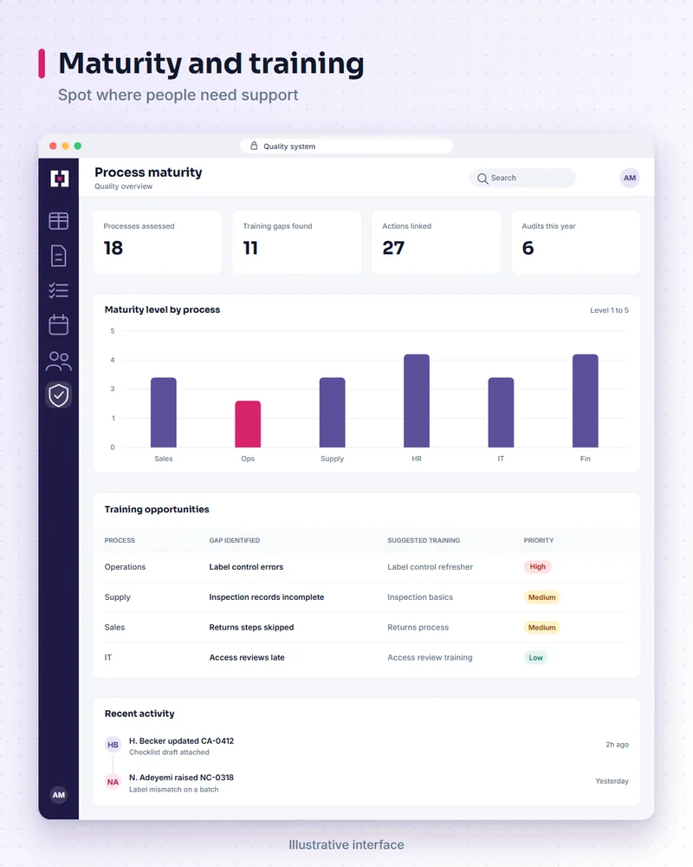Image resolution: width=693 pixels, height=867 pixels.
Task: Open the calendar sidebar icon
Action: pos(59,324)
